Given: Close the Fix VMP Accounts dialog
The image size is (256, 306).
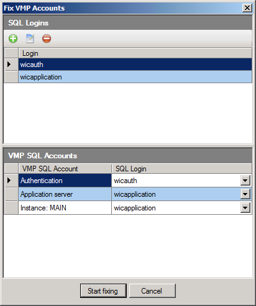Looking at the screenshot, I should [x=247, y=8].
